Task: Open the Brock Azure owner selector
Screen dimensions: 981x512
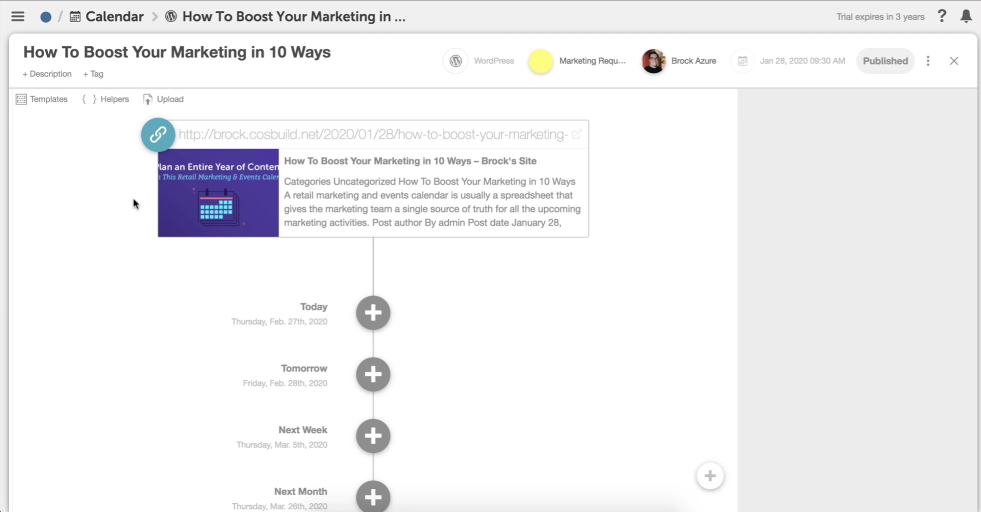Action: coord(679,61)
